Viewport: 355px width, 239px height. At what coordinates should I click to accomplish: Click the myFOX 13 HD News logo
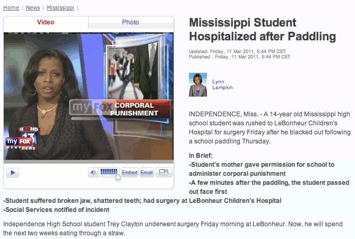tap(22, 139)
